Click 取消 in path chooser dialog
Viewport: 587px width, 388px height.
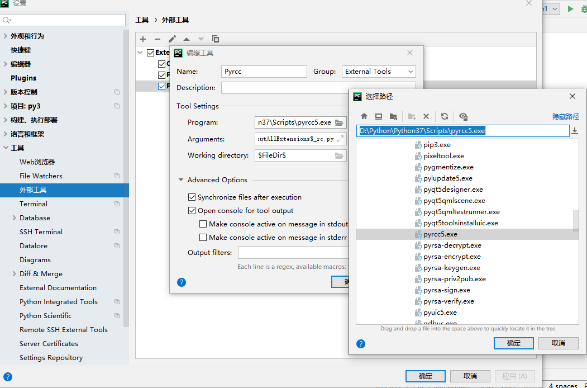(558, 343)
